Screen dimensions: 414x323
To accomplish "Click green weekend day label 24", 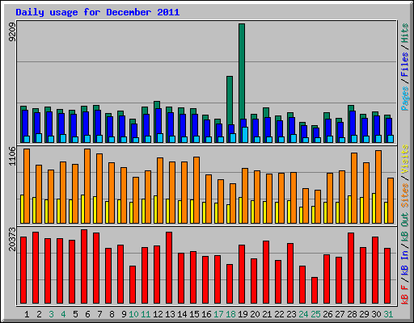I will (303, 314).
